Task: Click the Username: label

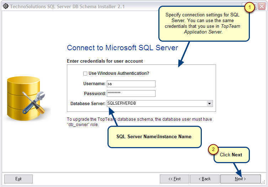Action: click(94, 84)
